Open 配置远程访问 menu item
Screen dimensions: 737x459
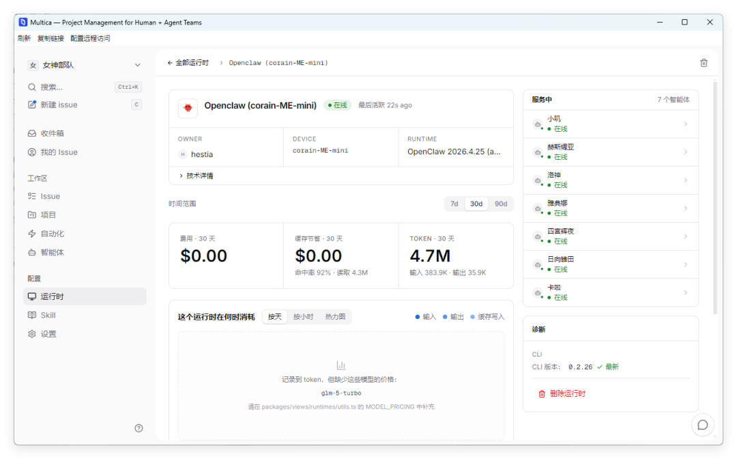click(x=90, y=38)
